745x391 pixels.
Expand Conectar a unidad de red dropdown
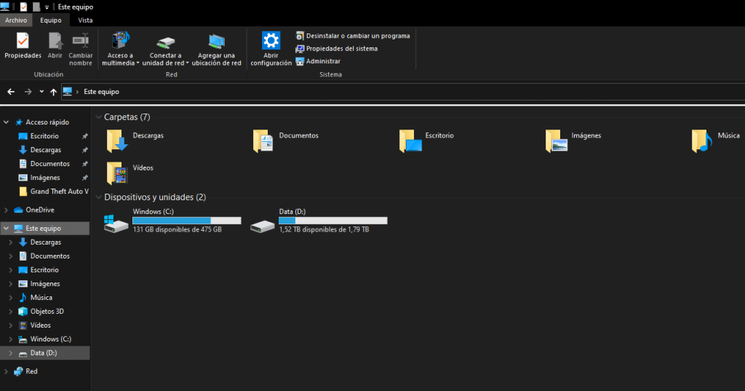[187, 63]
